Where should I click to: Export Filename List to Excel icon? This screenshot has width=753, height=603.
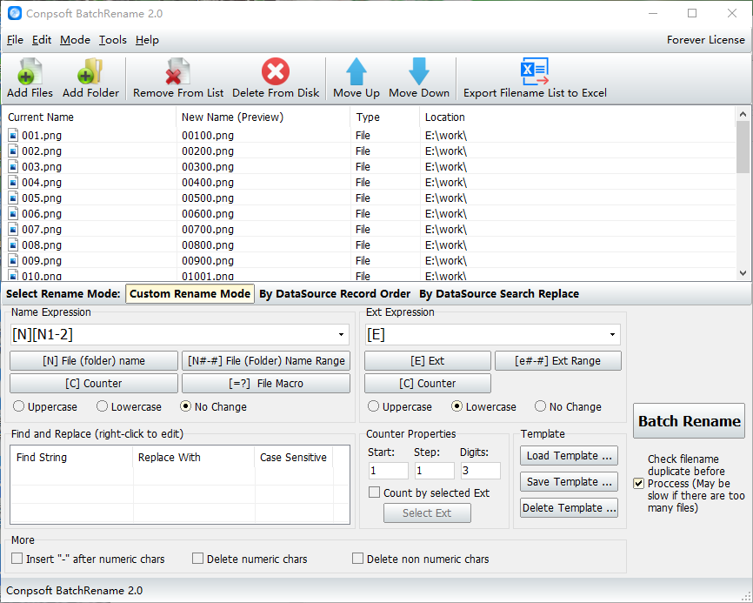534,72
